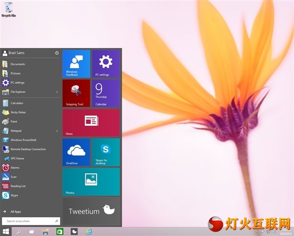This screenshot has height=236, width=294.
Task: Open the Windows Feedback tile
Action: (76, 64)
